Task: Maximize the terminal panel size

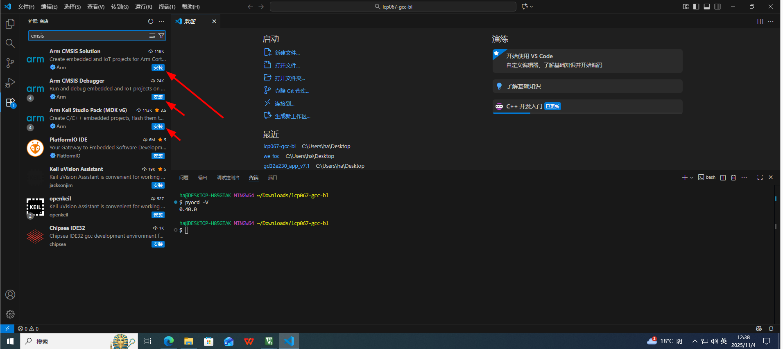Action: coord(760,177)
